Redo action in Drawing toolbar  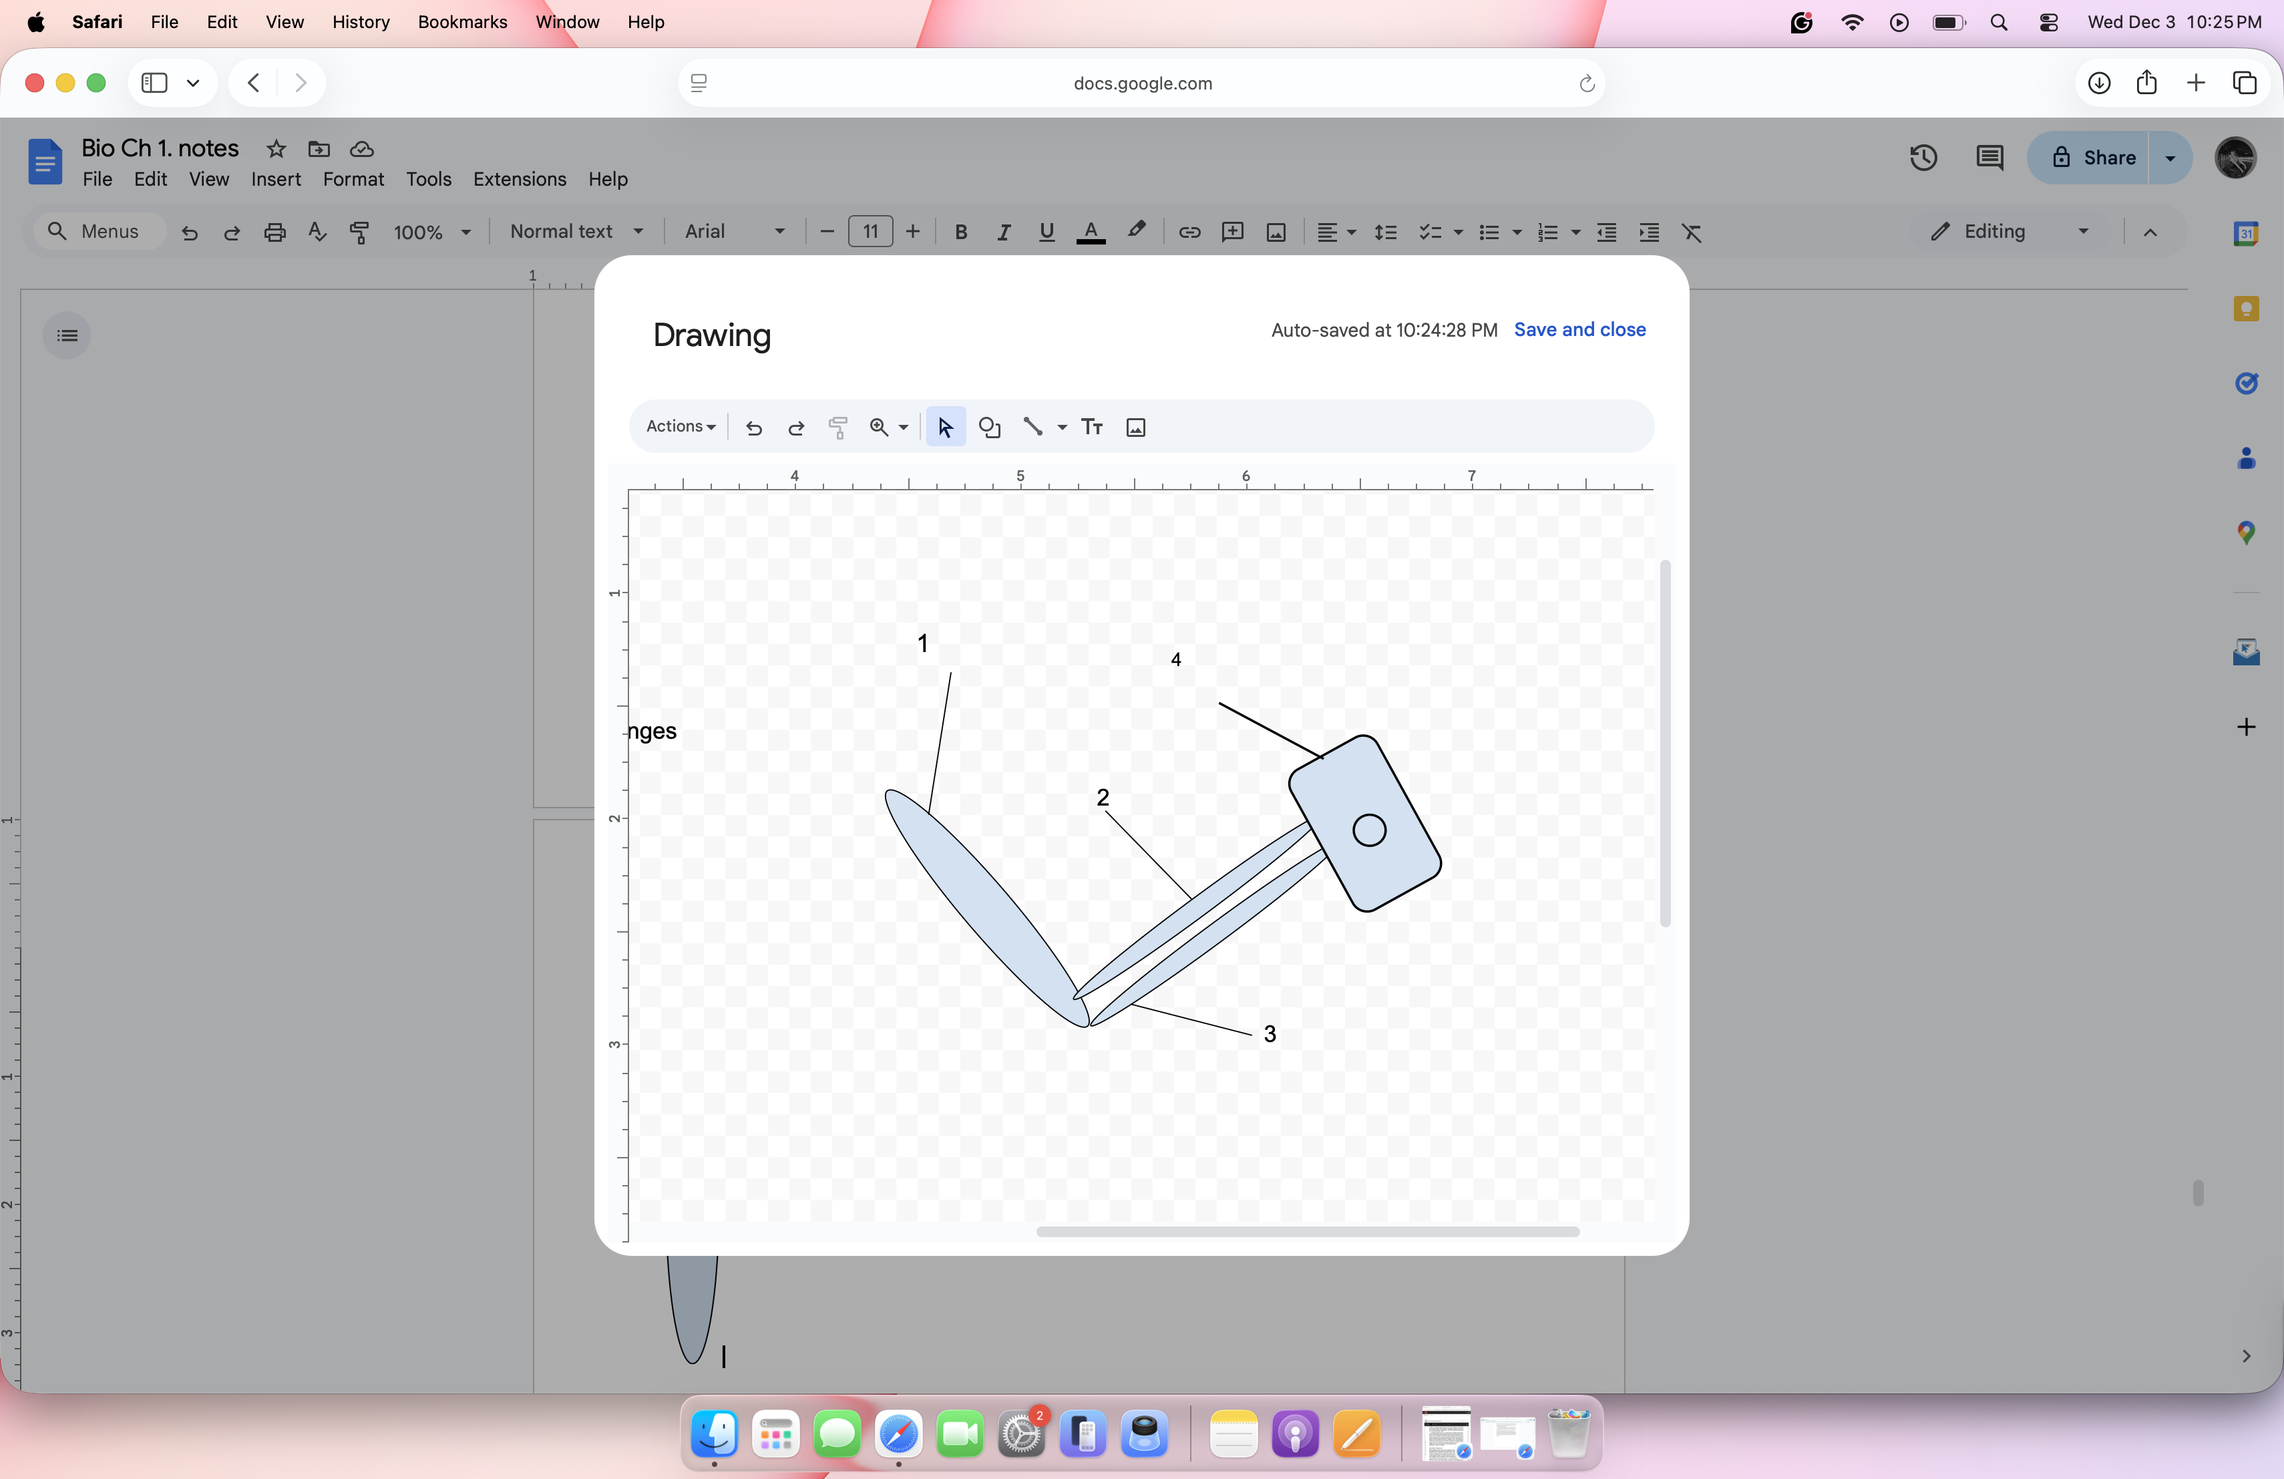pyautogui.click(x=795, y=427)
